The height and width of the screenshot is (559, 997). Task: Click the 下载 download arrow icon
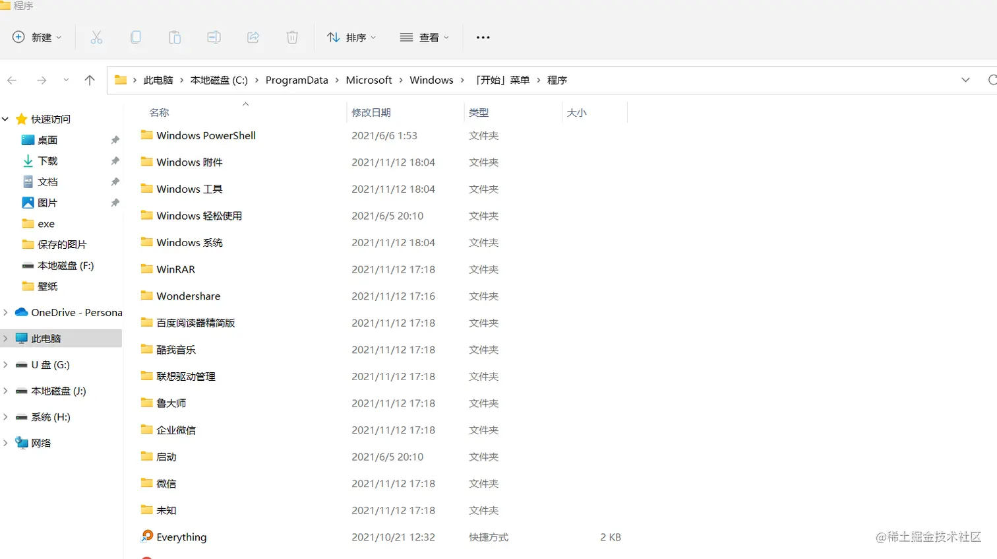pyautogui.click(x=28, y=160)
